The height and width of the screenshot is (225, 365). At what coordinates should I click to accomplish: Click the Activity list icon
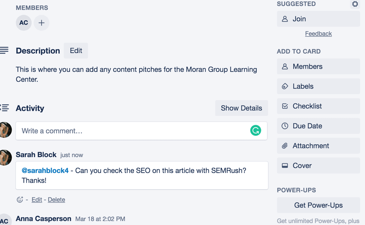point(4,108)
